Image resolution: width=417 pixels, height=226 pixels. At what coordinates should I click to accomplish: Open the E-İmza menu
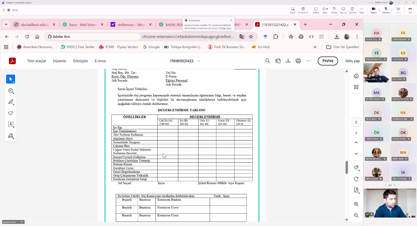click(100, 61)
